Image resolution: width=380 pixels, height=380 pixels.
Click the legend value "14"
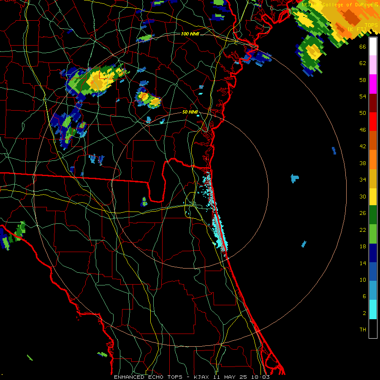pyautogui.click(x=363, y=263)
